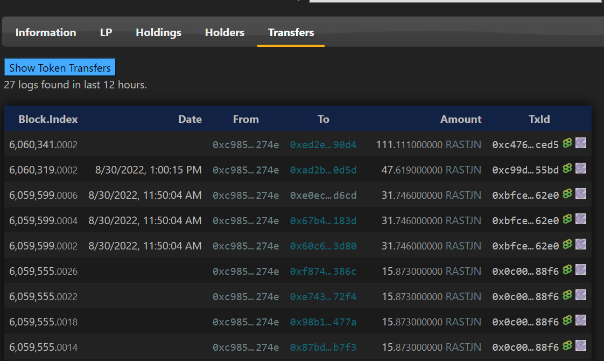Switch to the Holders tab
This screenshot has width=604, height=361.
[x=224, y=32]
